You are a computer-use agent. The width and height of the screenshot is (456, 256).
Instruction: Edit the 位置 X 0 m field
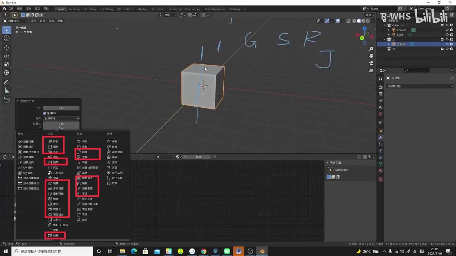click(61, 124)
